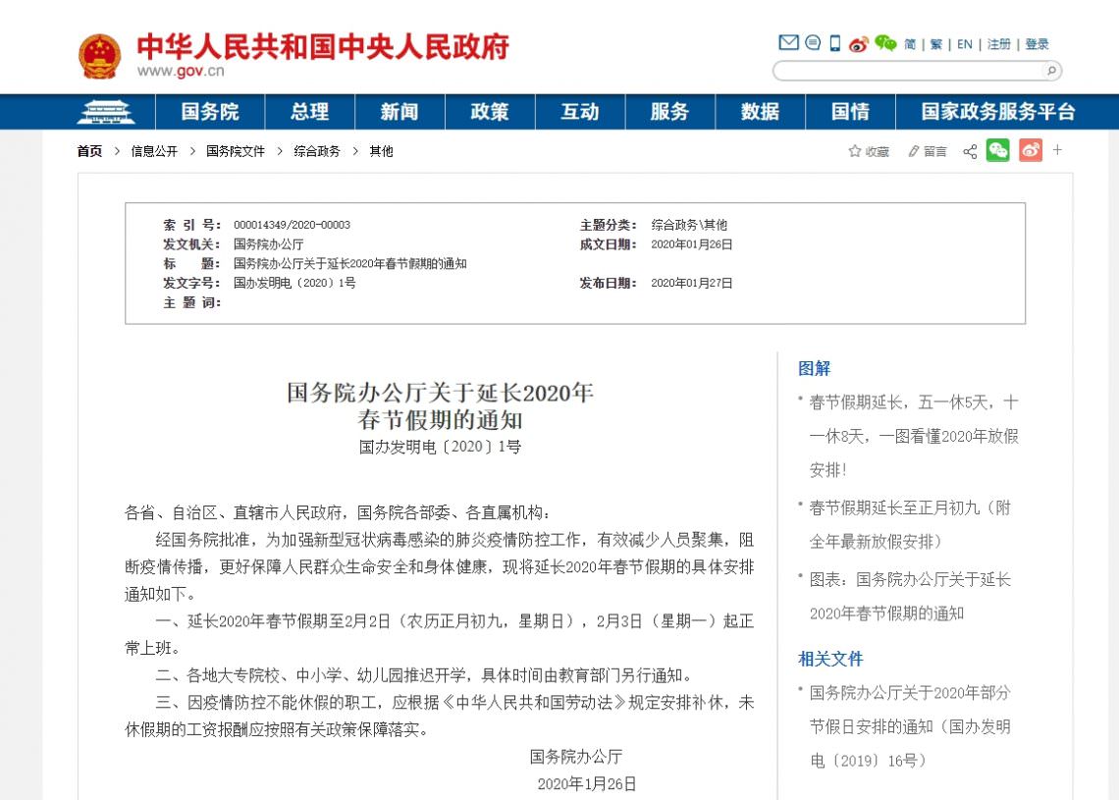Viewport: 1119px width, 800px height.
Task: Share via green WeChat button
Action: click(997, 150)
